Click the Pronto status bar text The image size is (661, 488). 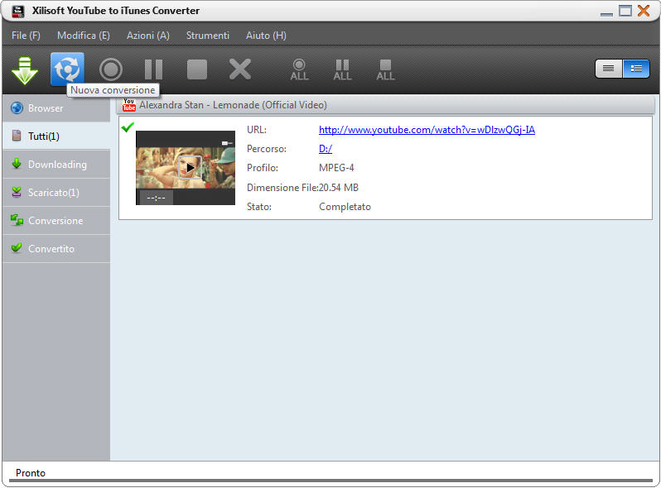pos(31,473)
